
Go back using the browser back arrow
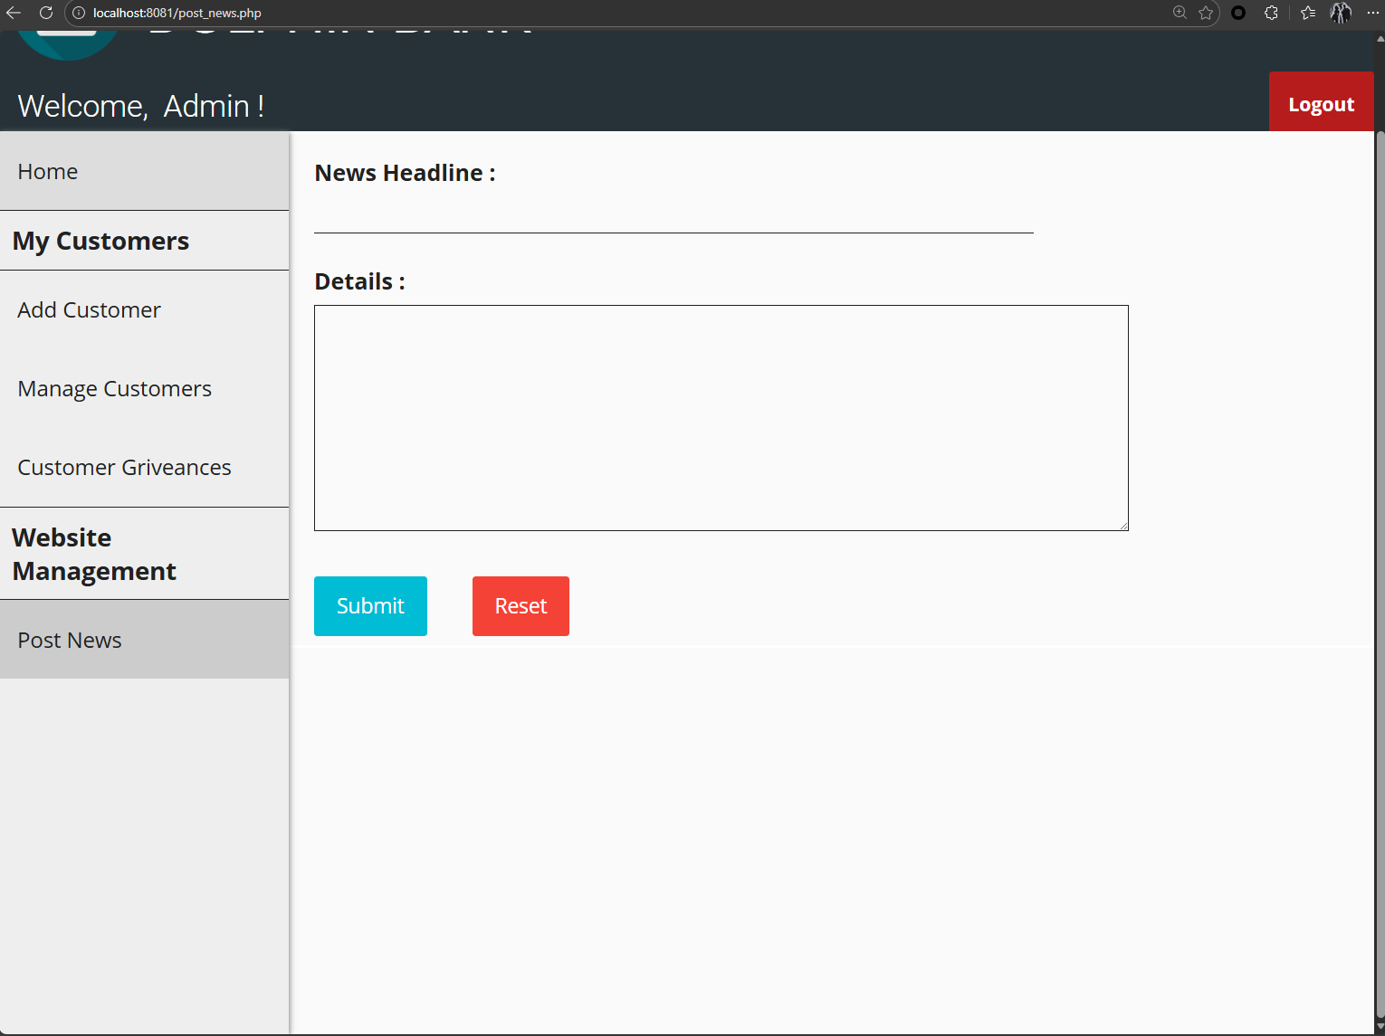(14, 13)
